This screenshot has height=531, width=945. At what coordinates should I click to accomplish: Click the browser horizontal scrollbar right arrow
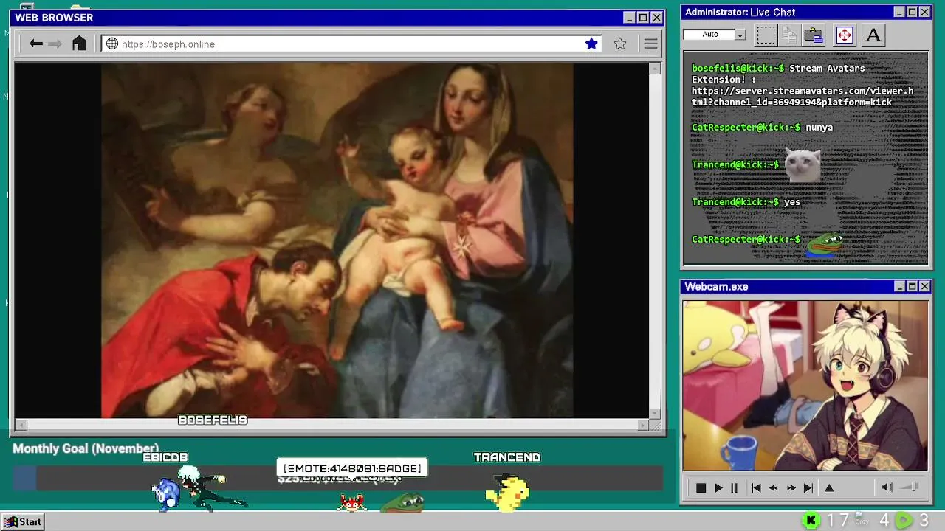pyautogui.click(x=642, y=425)
